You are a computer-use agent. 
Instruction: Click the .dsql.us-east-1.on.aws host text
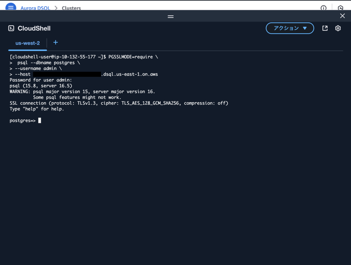(130, 74)
